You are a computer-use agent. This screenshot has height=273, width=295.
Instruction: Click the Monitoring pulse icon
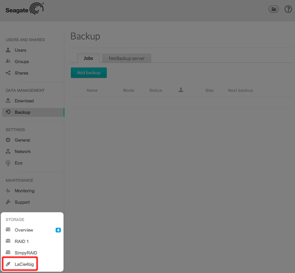point(8,191)
